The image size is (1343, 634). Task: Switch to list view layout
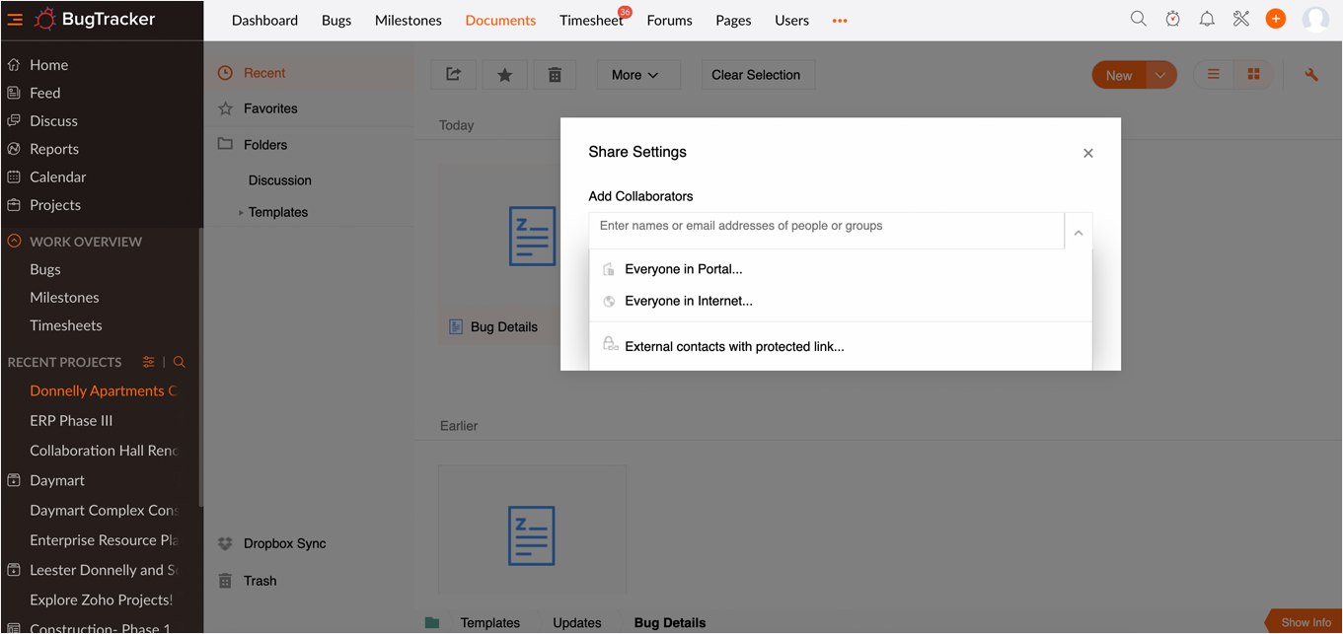coord(1214,75)
